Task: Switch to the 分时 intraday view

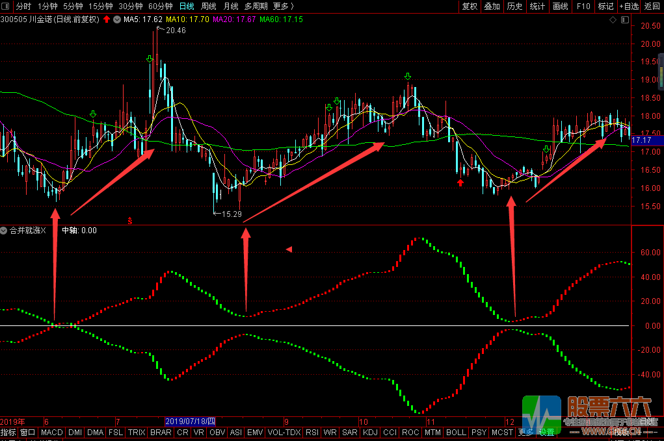Action: (x=23, y=6)
